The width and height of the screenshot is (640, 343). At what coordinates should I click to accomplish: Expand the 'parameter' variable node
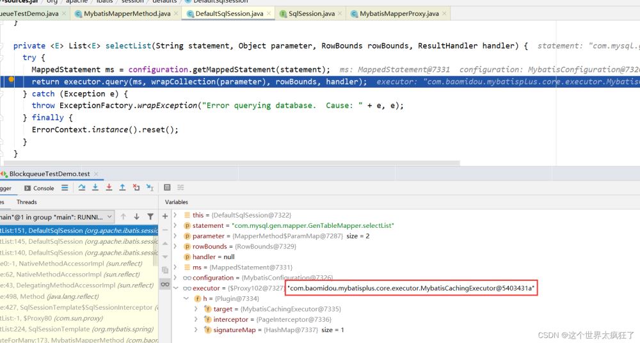[175, 236]
